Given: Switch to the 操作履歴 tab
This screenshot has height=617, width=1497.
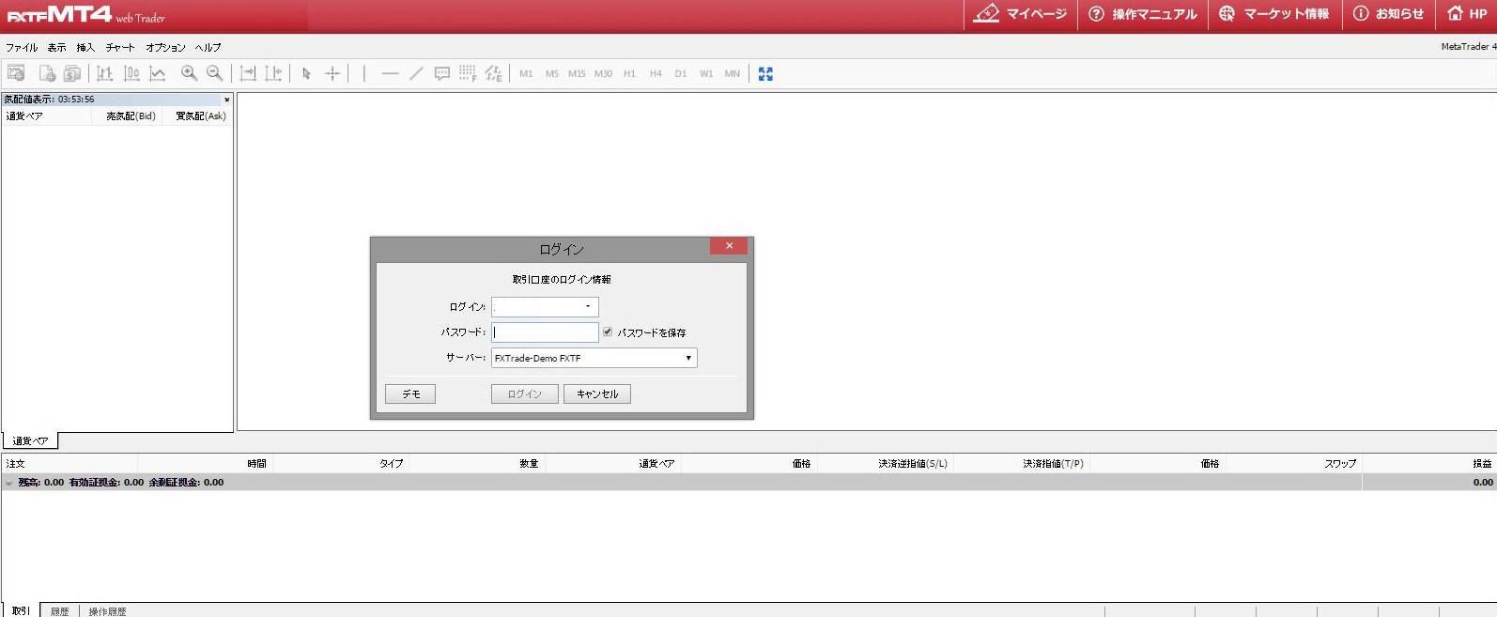Looking at the screenshot, I should click(x=107, y=610).
